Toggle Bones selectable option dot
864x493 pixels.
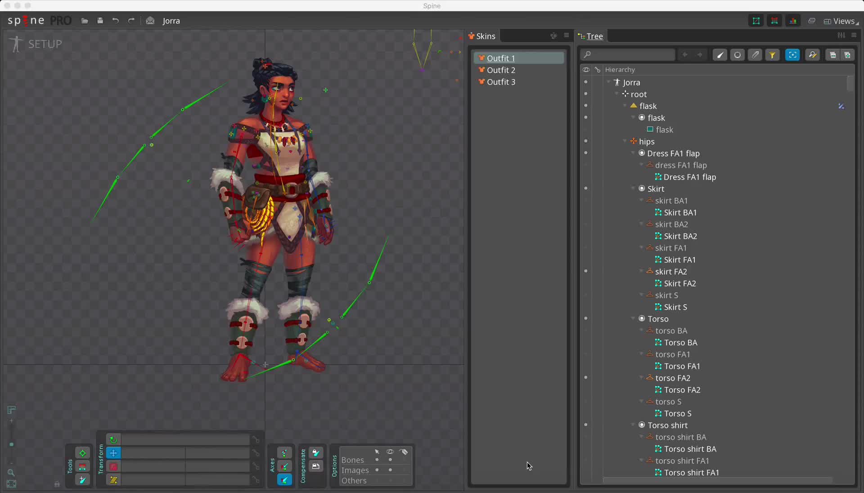click(x=377, y=460)
